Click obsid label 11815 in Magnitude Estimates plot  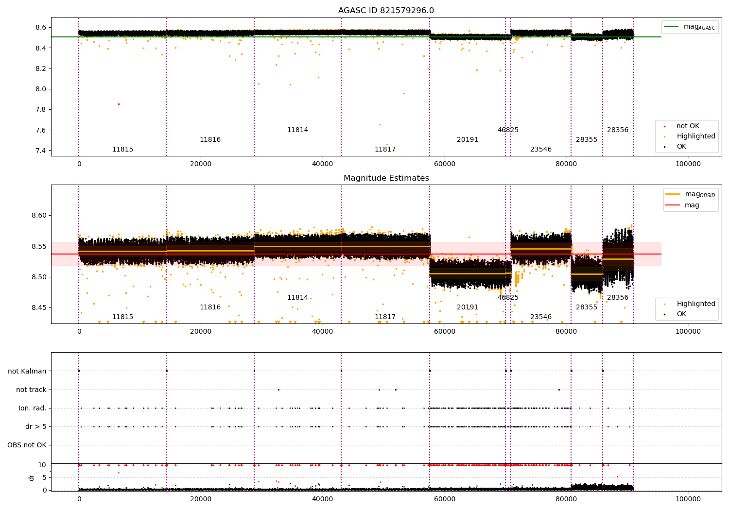click(122, 317)
